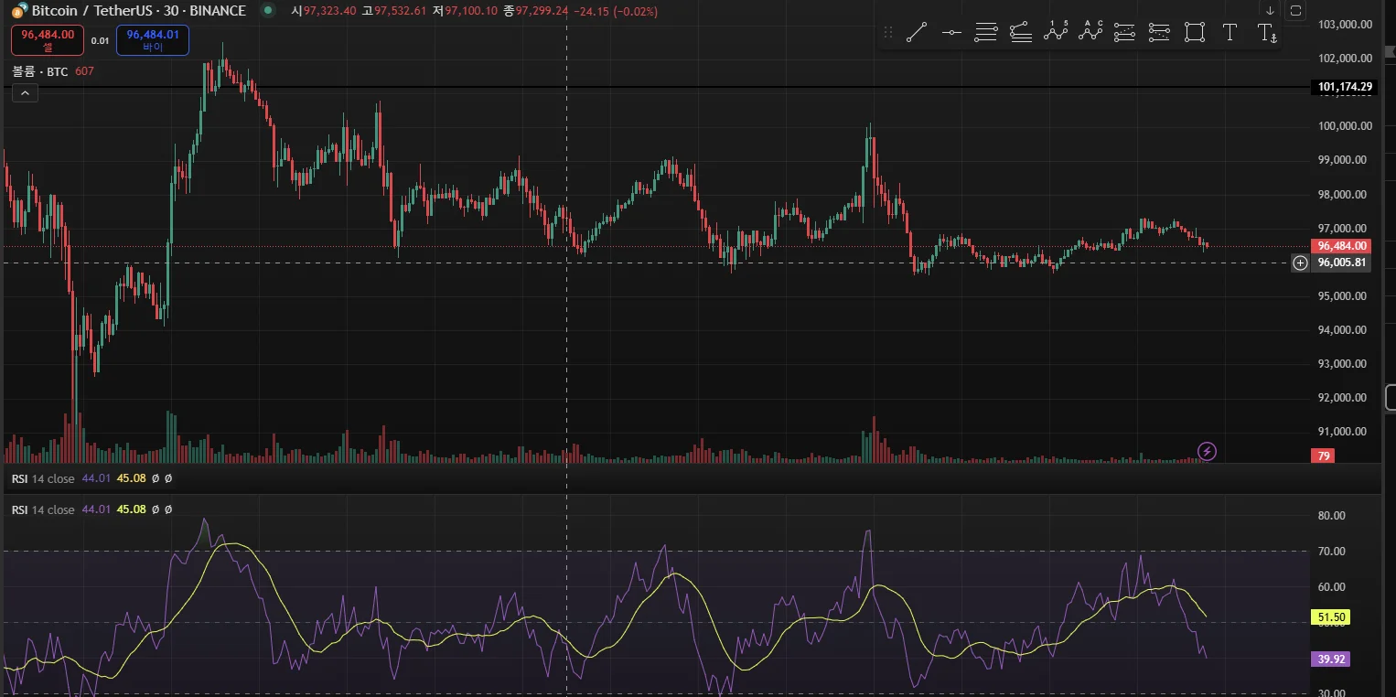Open the Bitcoin / TetherUS symbol title
Viewport: 1396px width, 697px height.
pos(138,11)
